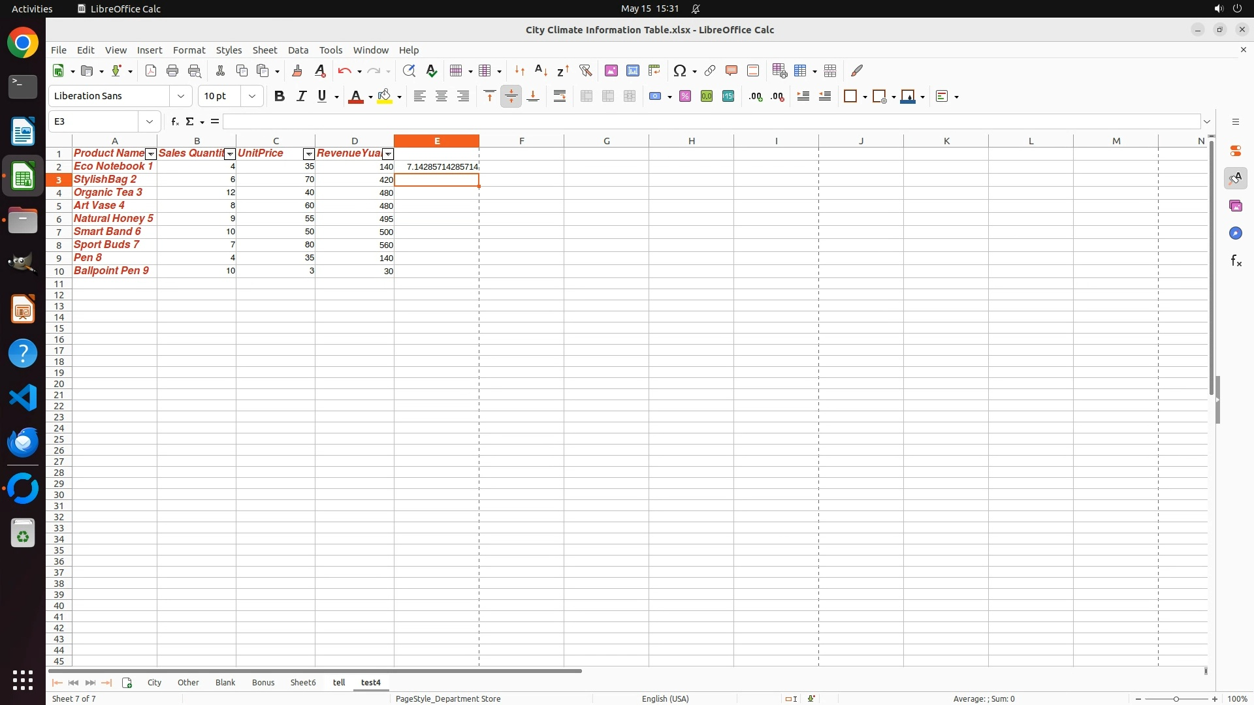This screenshot has height=705, width=1254.
Task: Open the Functions sidebar panel icon
Action: pos(1236,261)
